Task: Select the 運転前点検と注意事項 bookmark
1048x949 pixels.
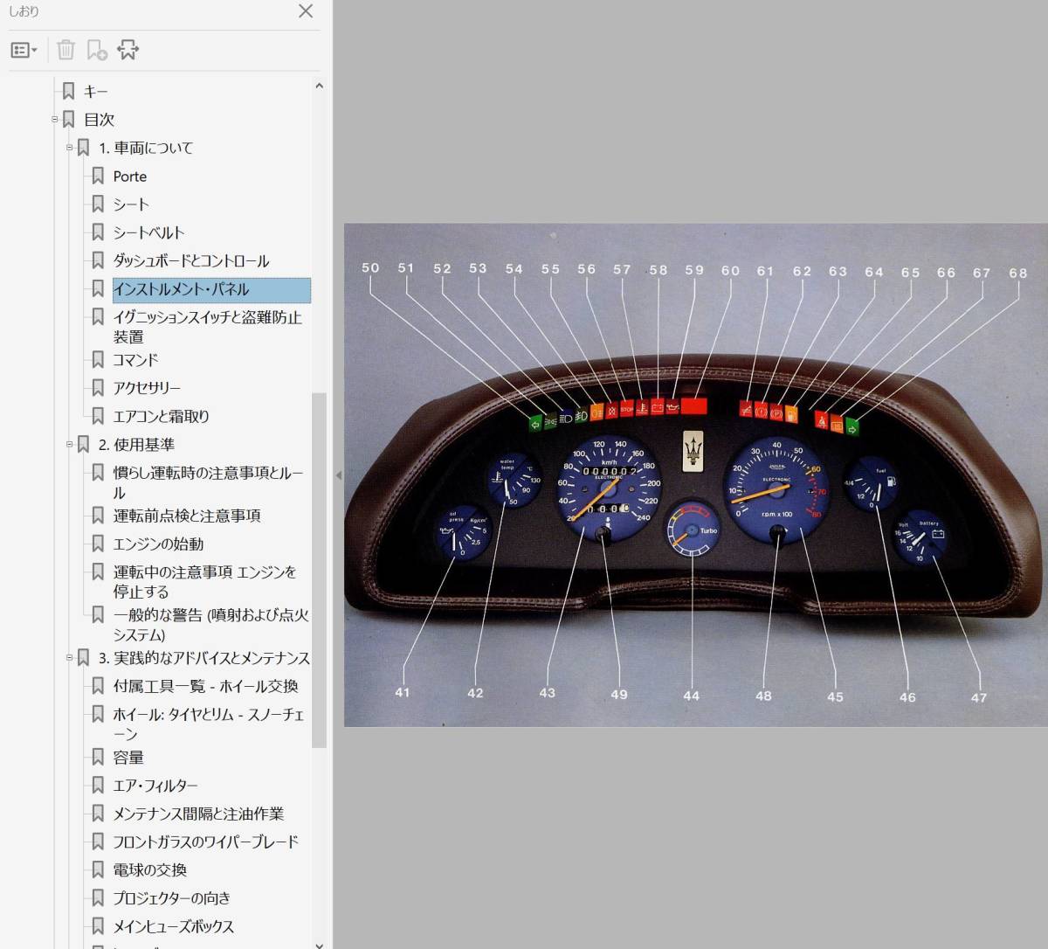Action: [x=187, y=516]
